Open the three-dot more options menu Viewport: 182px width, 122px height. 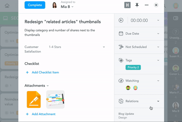pos(147,5)
